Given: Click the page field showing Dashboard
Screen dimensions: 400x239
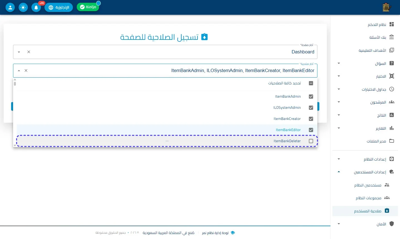Looking at the screenshot, I should (x=165, y=52).
